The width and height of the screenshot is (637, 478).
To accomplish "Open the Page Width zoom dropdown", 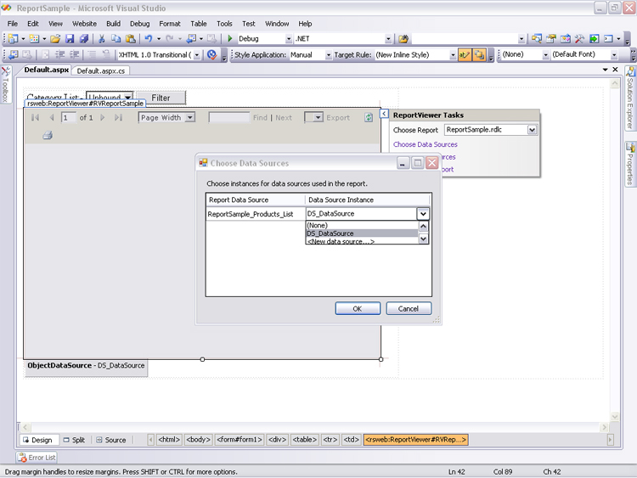I will click(x=189, y=118).
